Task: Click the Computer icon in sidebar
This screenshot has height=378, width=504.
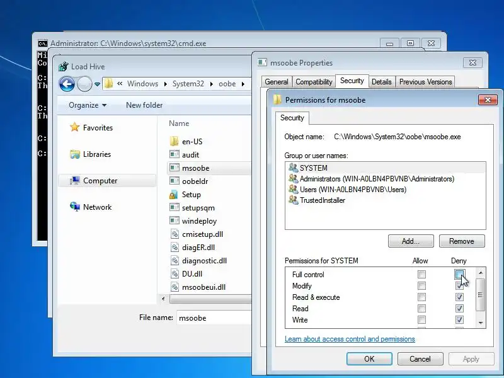Action: pyautogui.click(x=75, y=181)
